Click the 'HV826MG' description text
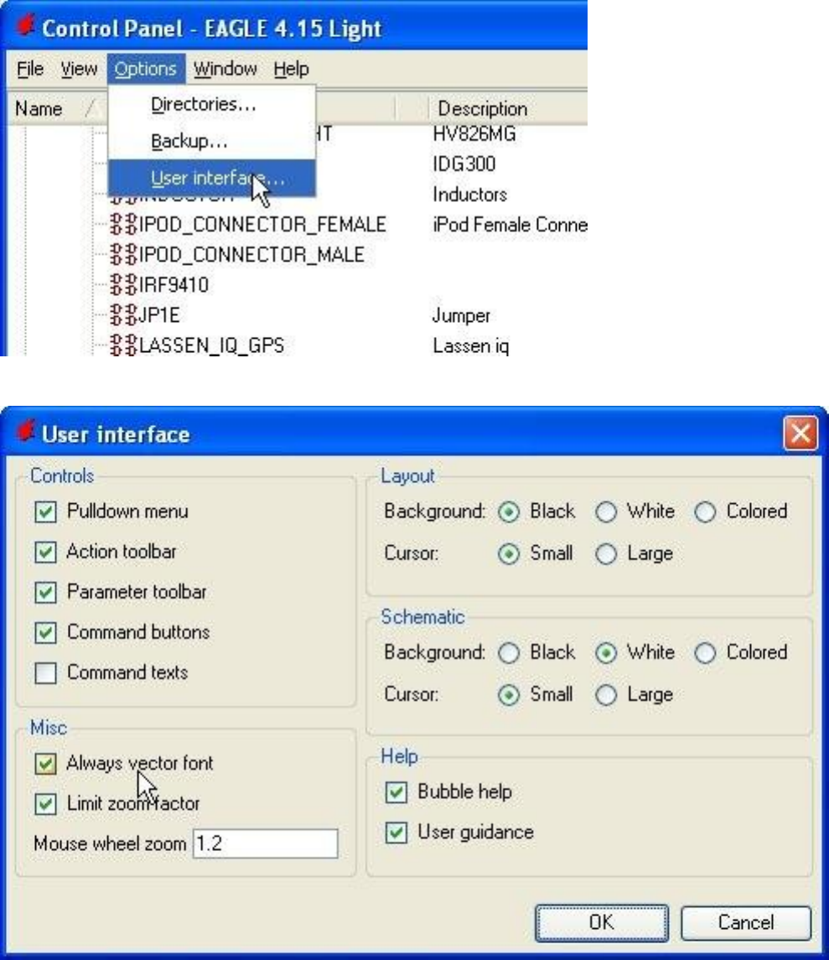 474,134
